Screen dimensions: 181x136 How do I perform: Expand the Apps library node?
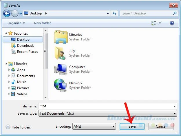click(9, 70)
